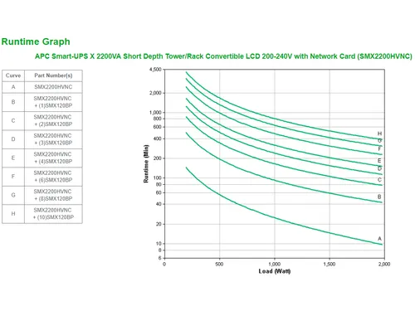Viewport: 415px width, 311px height.
Task: Click the "+ (4)SMX120BP" part number cell
Action: (53, 158)
